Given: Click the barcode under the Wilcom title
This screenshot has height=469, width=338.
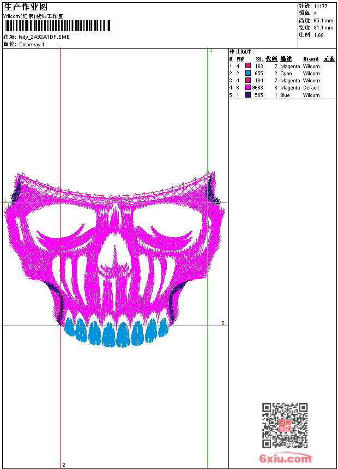Looking at the screenshot, I should 57,26.
